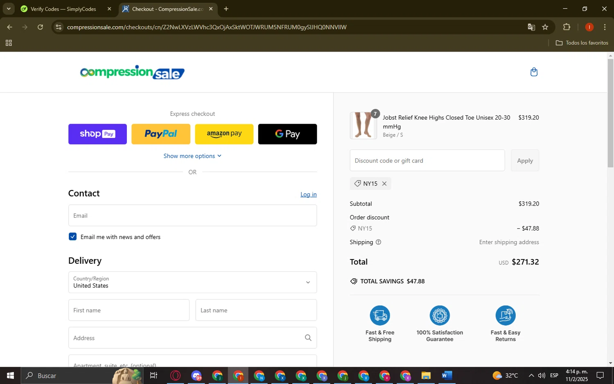The width and height of the screenshot is (614, 384).
Task: Click the total savings tag icon
Action: [x=354, y=282]
